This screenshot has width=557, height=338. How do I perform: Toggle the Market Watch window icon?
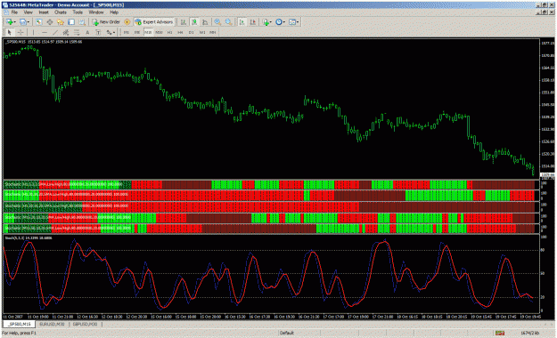(38, 22)
